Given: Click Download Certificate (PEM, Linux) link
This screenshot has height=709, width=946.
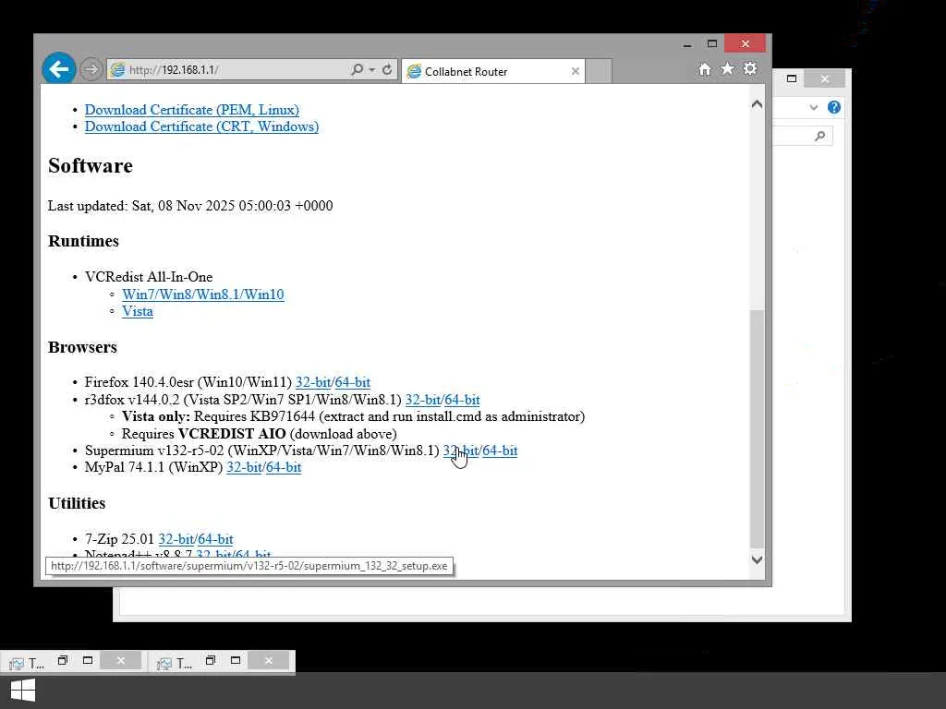Looking at the screenshot, I should 192,110.
